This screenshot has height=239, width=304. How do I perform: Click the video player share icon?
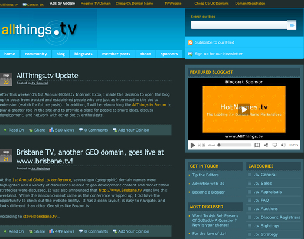click(266, 145)
